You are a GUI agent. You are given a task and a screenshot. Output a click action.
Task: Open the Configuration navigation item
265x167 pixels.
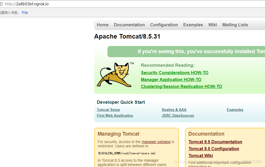coord(164,25)
